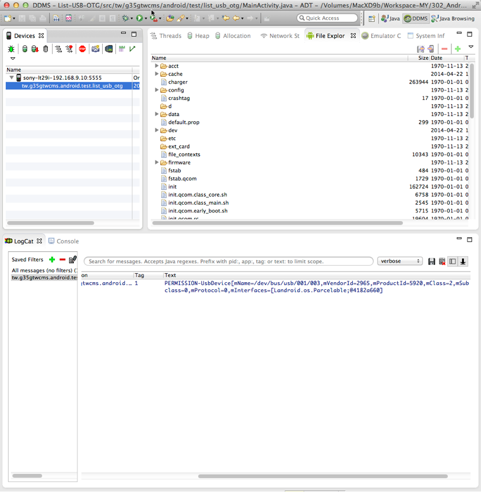
Task: Pull a file from the device
Action: coord(420,49)
